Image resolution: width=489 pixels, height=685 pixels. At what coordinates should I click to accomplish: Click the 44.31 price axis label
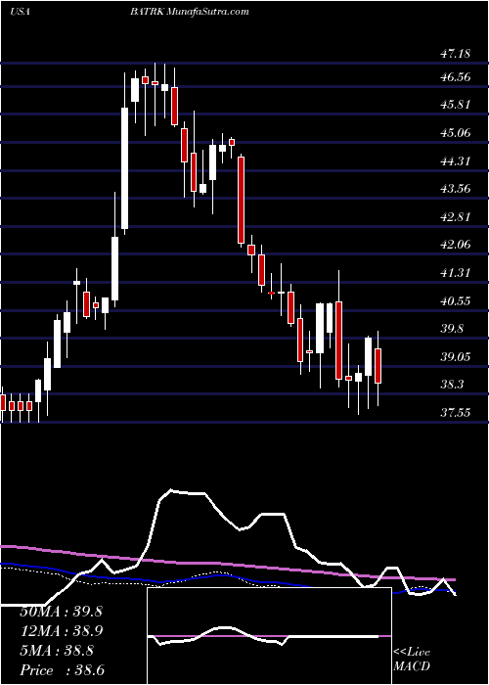click(456, 161)
